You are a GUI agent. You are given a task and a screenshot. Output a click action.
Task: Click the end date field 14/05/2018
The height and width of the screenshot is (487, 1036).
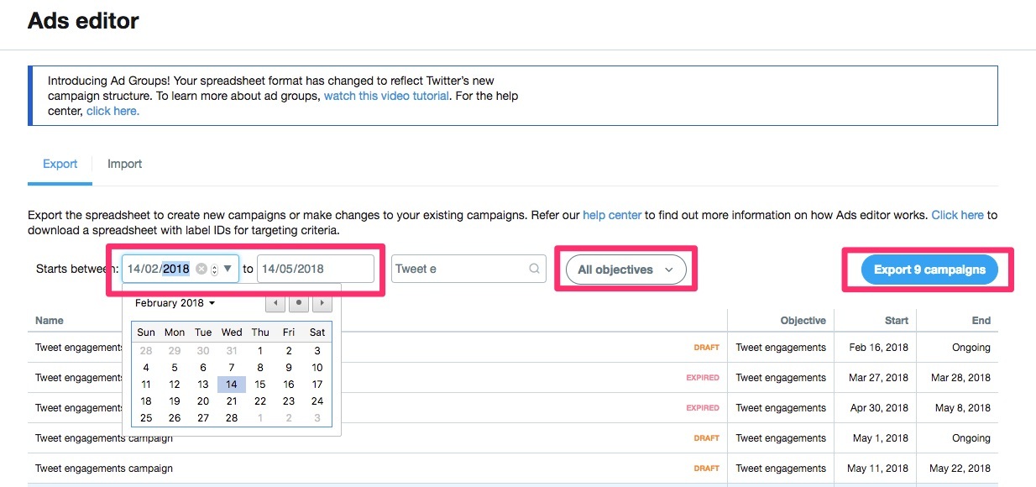pos(315,270)
